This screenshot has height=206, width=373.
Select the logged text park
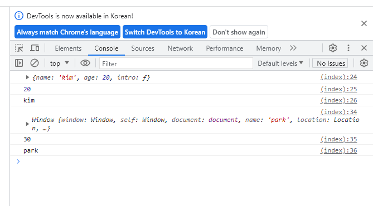tap(31, 150)
